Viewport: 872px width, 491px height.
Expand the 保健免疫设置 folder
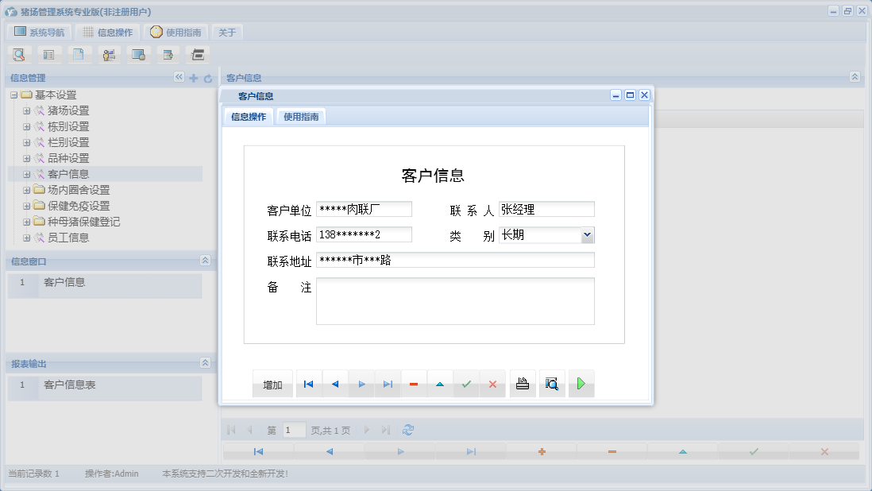tap(26, 205)
